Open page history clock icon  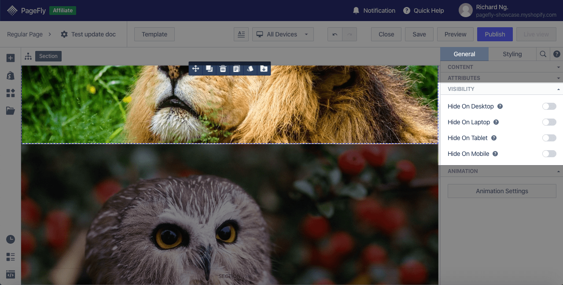(x=11, y=239)
